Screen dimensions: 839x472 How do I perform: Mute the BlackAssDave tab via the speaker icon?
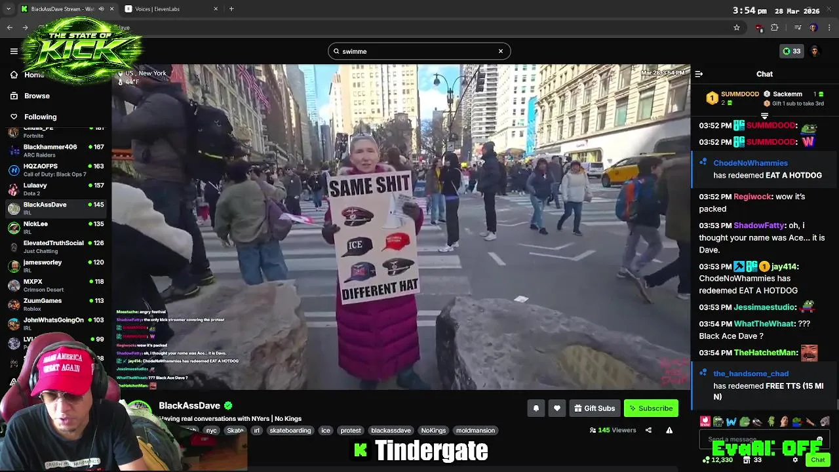pos(101,9)
